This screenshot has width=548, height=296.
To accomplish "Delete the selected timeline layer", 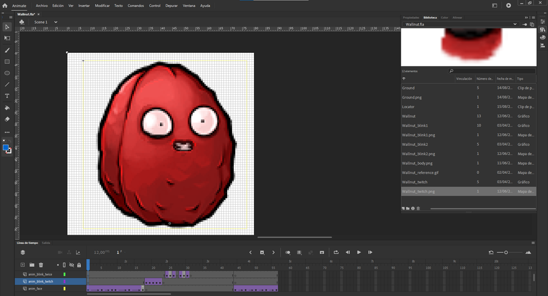I will (41, 265).
